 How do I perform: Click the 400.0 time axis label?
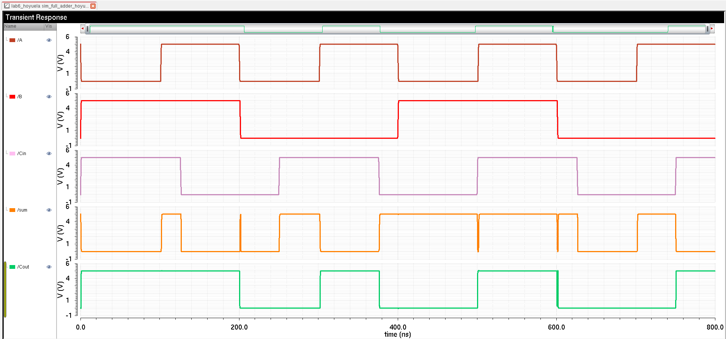[398, 327]
